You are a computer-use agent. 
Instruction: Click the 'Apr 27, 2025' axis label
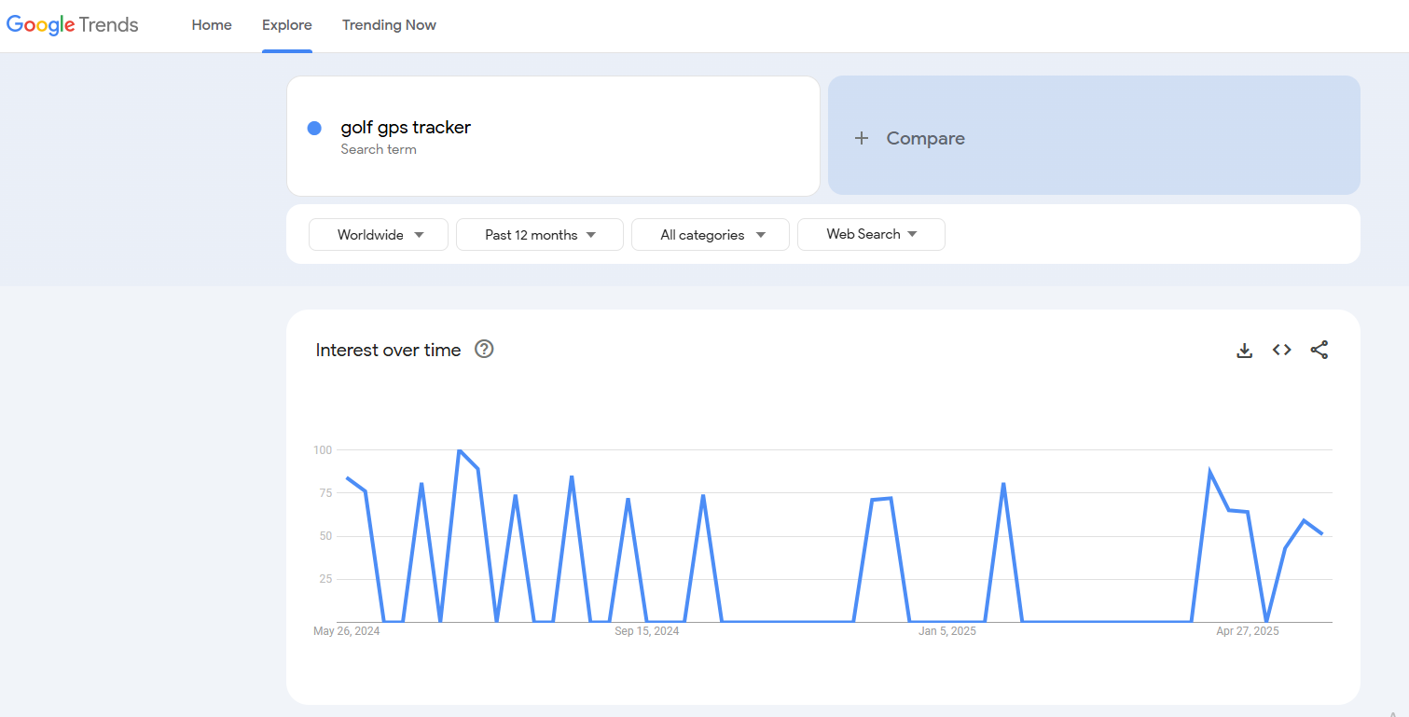(x=1248, y=631)
